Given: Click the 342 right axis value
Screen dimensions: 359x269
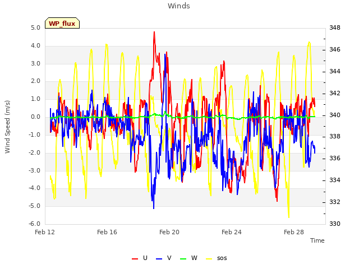Looking at the screenshot, I should pyautogui.click(x=335, y=94).
